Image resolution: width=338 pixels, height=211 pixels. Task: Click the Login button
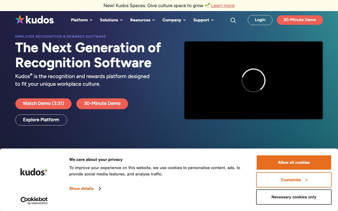260,20
